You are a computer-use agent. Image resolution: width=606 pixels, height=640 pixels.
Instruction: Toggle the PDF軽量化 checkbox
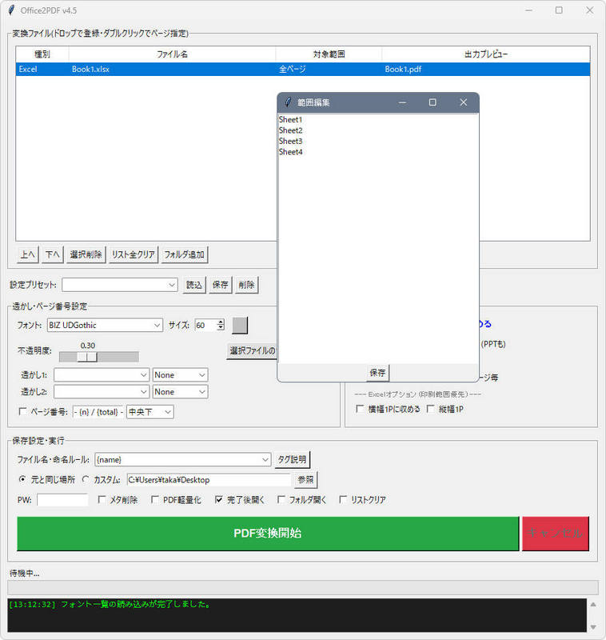pos(155,500)
